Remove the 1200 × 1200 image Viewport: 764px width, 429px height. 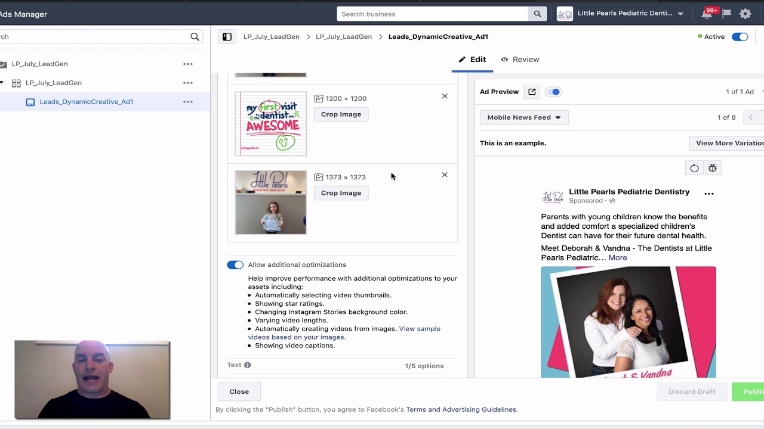pyautogui.click(x=445, y=96)
